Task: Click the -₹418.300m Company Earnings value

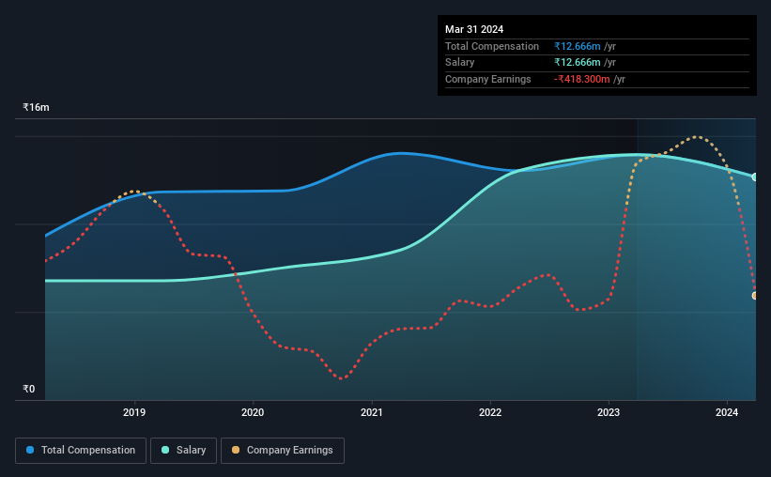Action: pos(581,79)
